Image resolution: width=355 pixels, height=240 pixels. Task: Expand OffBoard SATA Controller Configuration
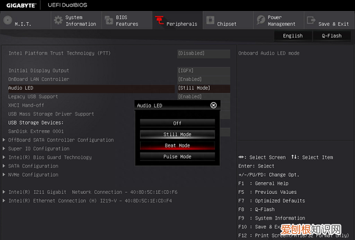point(60,140)
